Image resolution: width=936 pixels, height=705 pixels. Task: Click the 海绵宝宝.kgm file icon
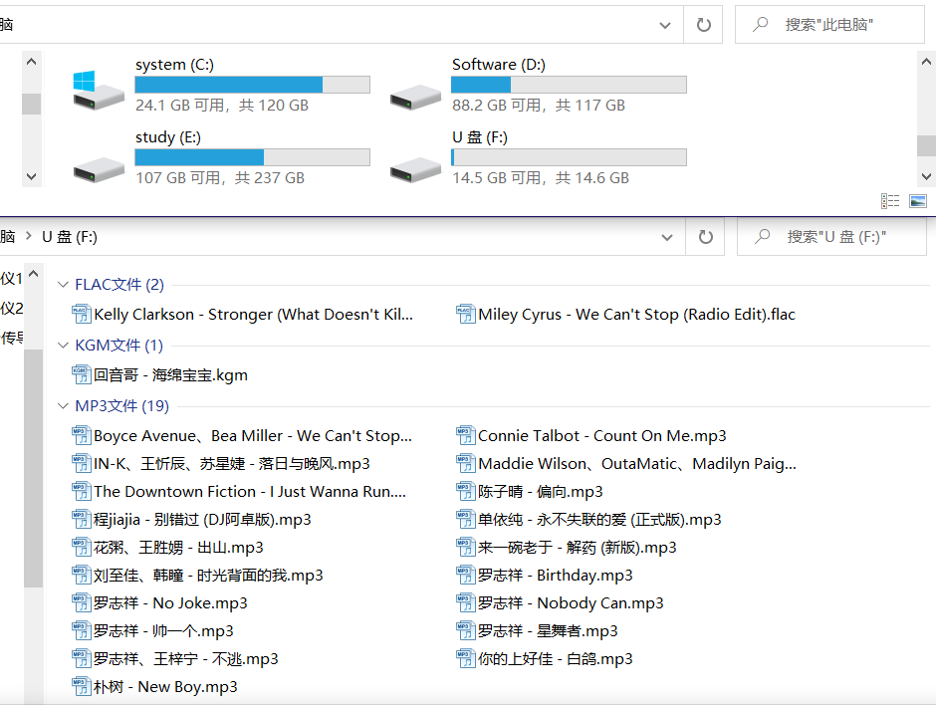click(x=82, y=374)
